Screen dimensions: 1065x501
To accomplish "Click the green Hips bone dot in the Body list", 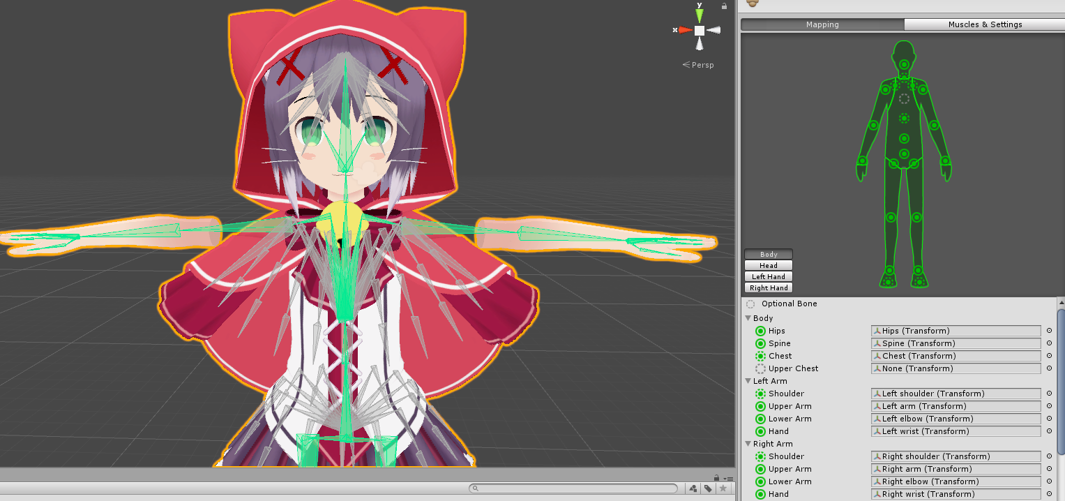I will click(760, 331).
